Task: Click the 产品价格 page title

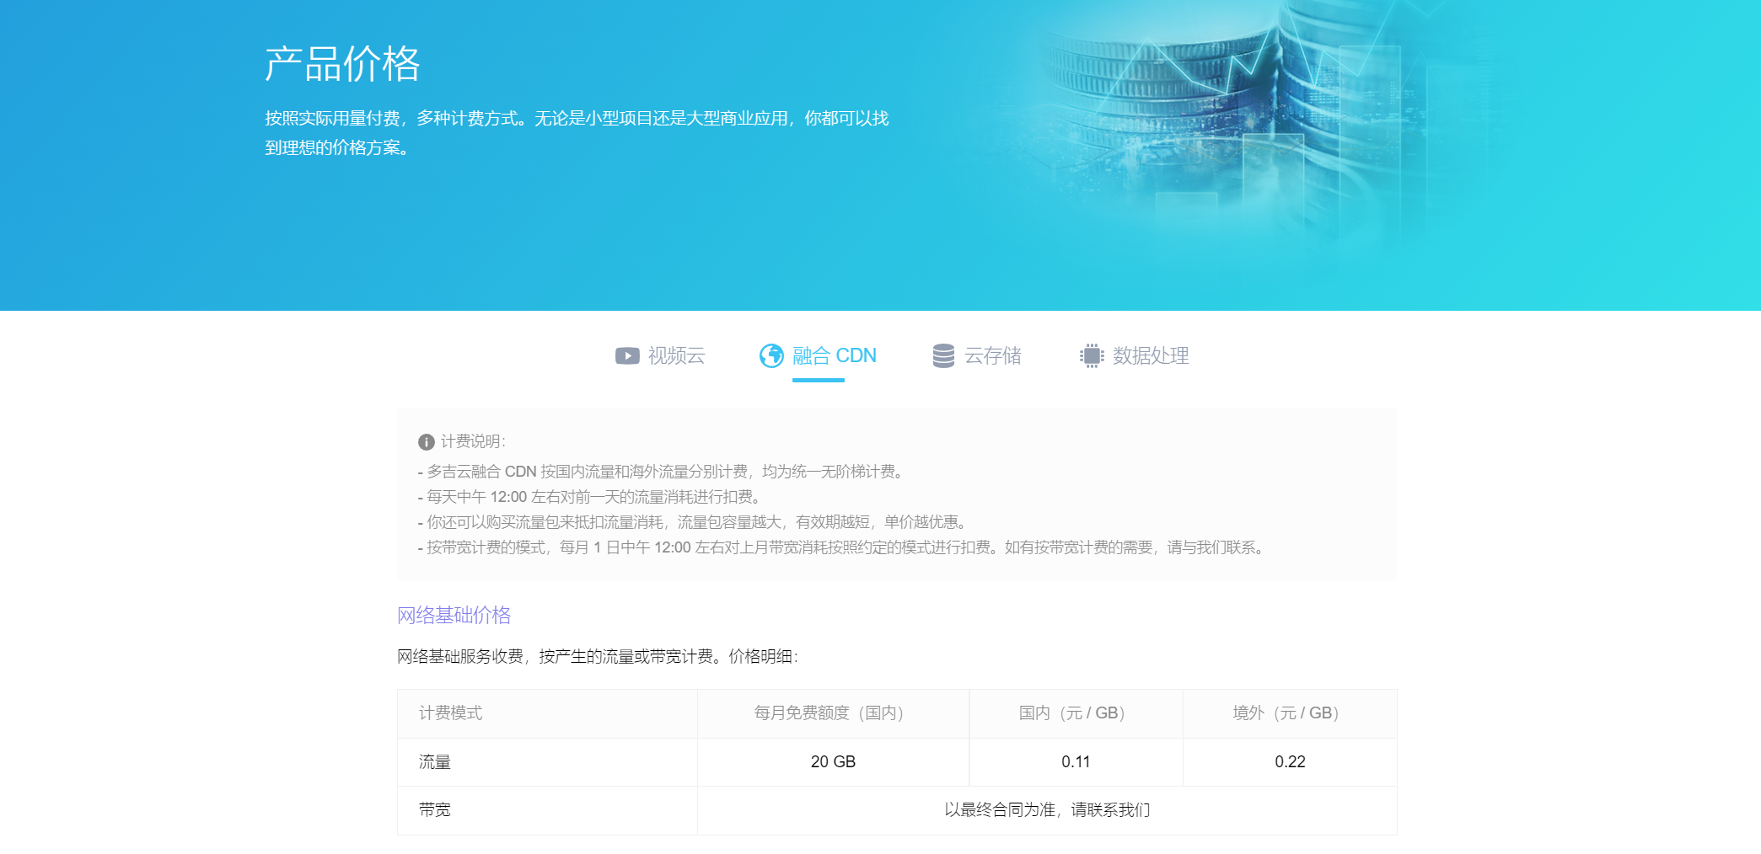Action: click(x=342, y=64)
